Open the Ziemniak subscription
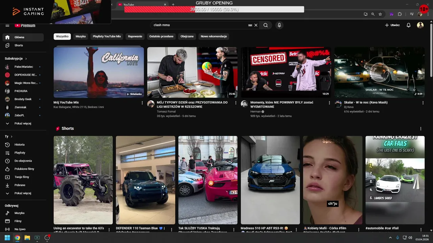Screen dimensions: 433x243 click(23, 107)
